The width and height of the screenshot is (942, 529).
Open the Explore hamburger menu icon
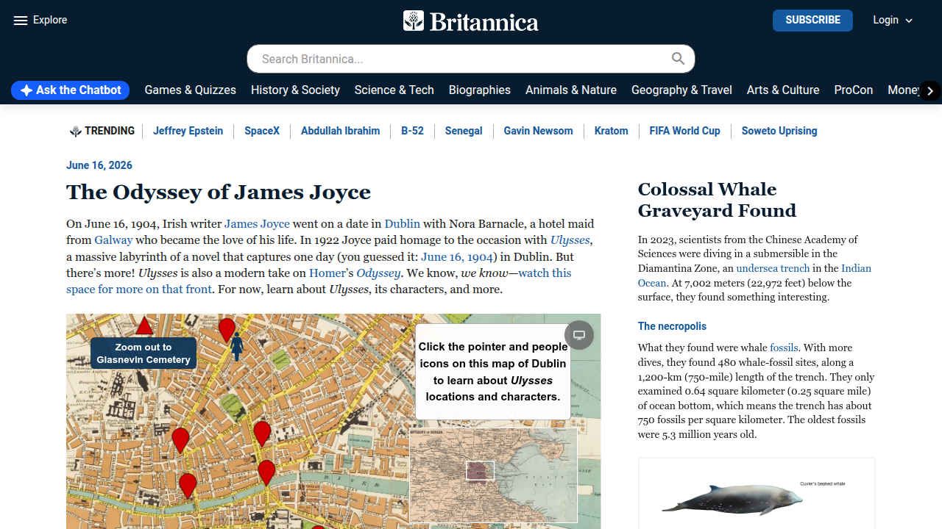(x=21, y=21)
